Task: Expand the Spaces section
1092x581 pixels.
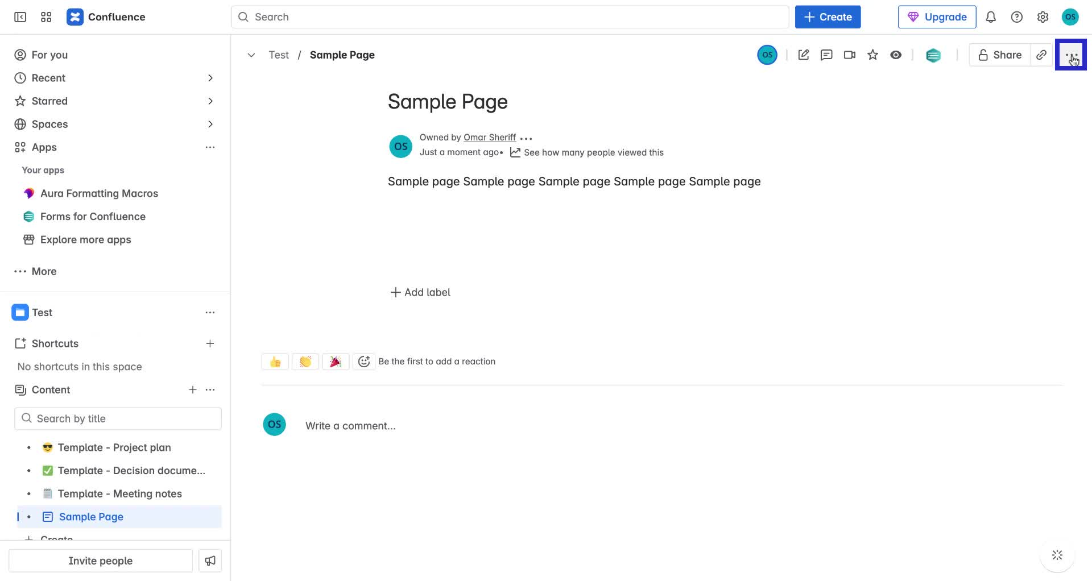Action: (210, 124)
